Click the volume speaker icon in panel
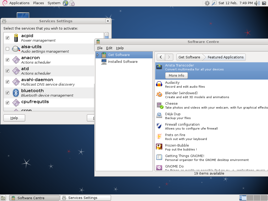Image resolution: width=268 pixels, height=201 pixels. [x=257, y=3]
